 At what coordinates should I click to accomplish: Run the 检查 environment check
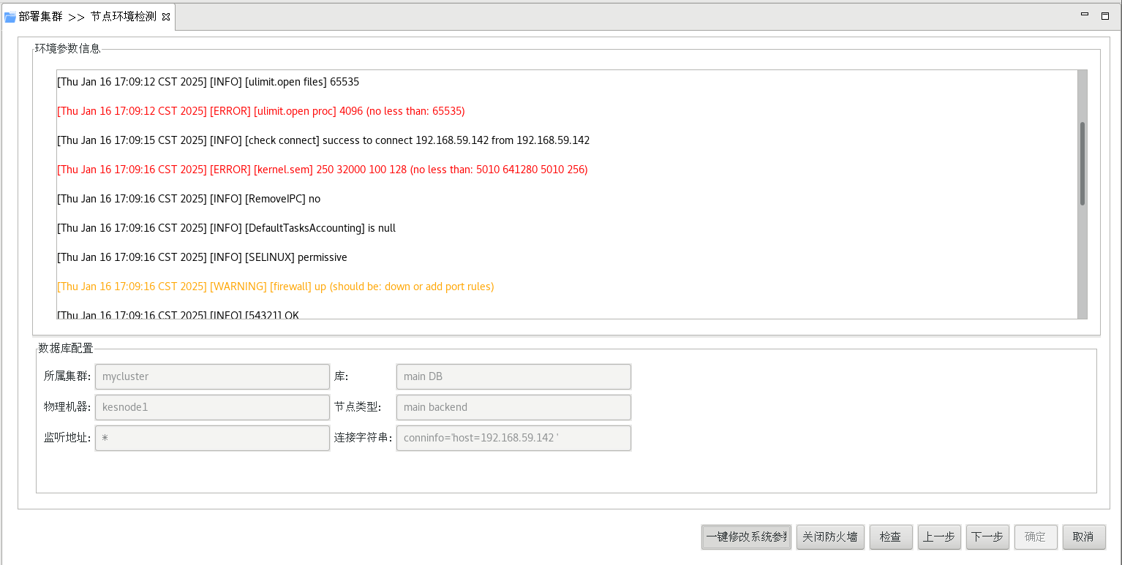pyautogui.click(x=890, y=536)
